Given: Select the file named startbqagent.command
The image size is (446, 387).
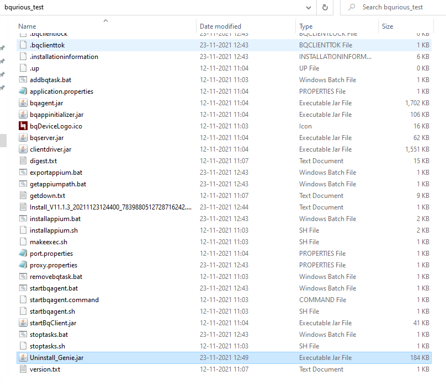Looking at the screenshot, I should [64, 300].
